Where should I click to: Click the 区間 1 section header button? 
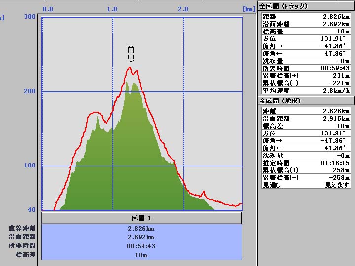tap(142, 218)
